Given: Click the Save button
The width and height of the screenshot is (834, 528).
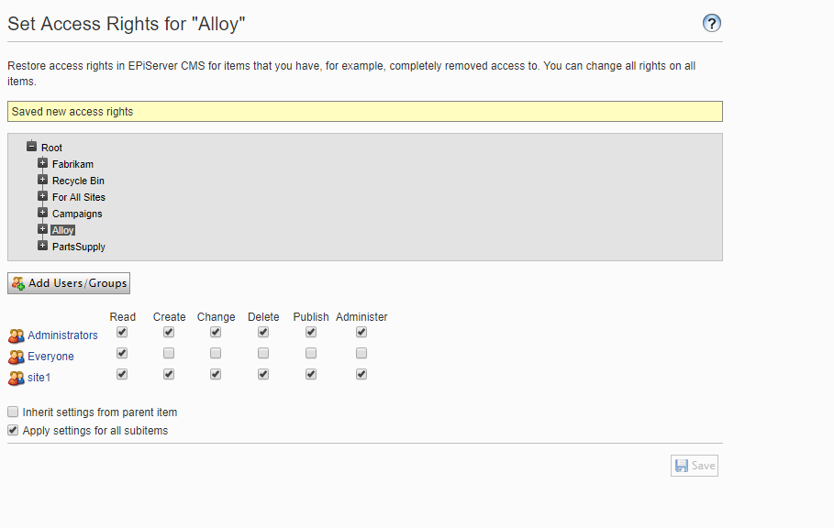Looking at the screenshot, I should pyautogui.click(x=695, y=466).
